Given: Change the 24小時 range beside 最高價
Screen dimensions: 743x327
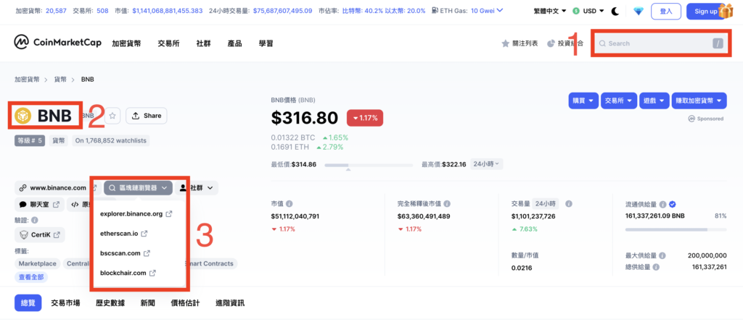Looking at the screenshot, I should point(487,164).
